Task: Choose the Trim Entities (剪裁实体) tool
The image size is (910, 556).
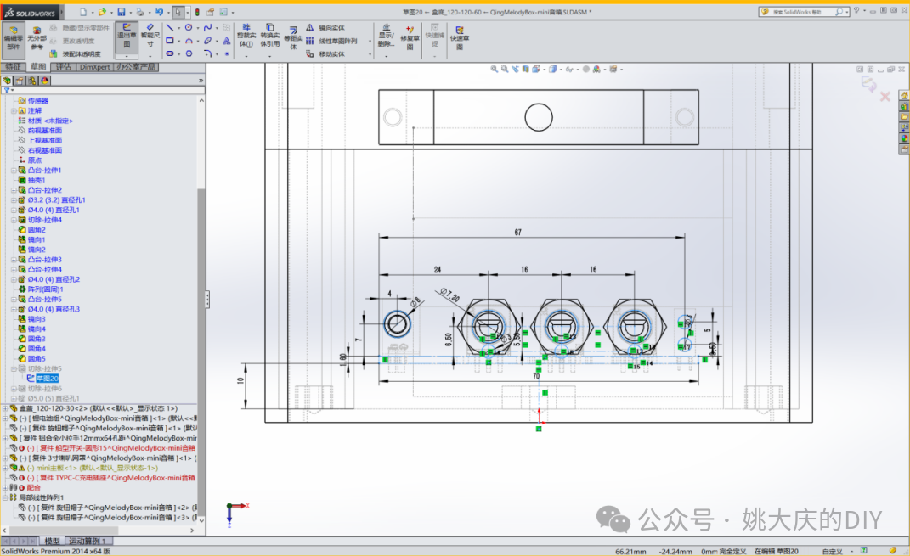Action: [246, 36]
